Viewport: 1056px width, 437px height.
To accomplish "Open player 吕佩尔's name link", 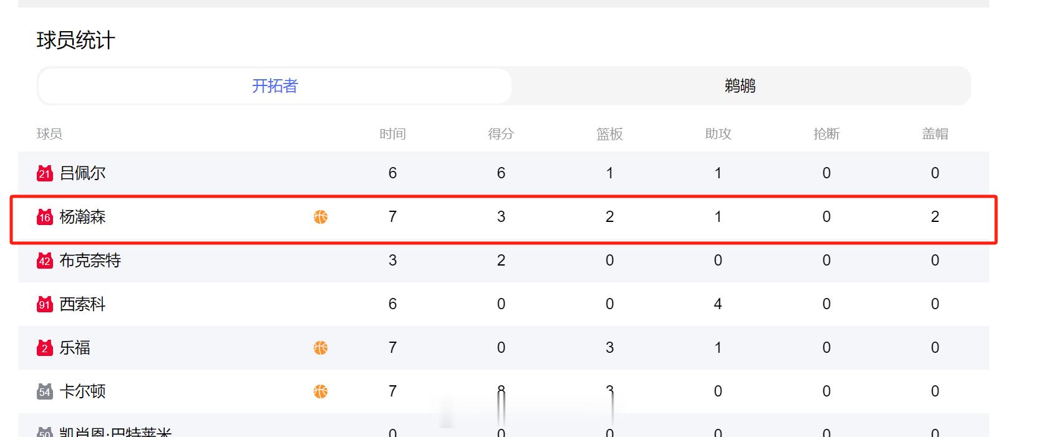I will [x=82, y=173].
